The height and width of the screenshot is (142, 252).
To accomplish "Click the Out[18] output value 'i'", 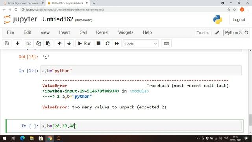I will point(46,57).
